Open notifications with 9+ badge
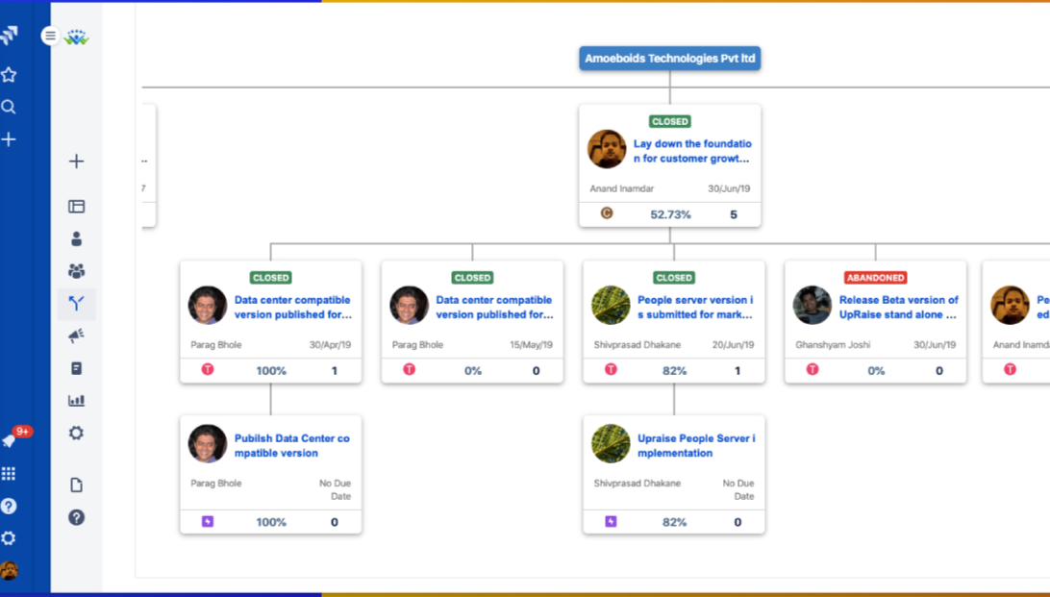This screenshot has width=1050, height=597. 10,439
